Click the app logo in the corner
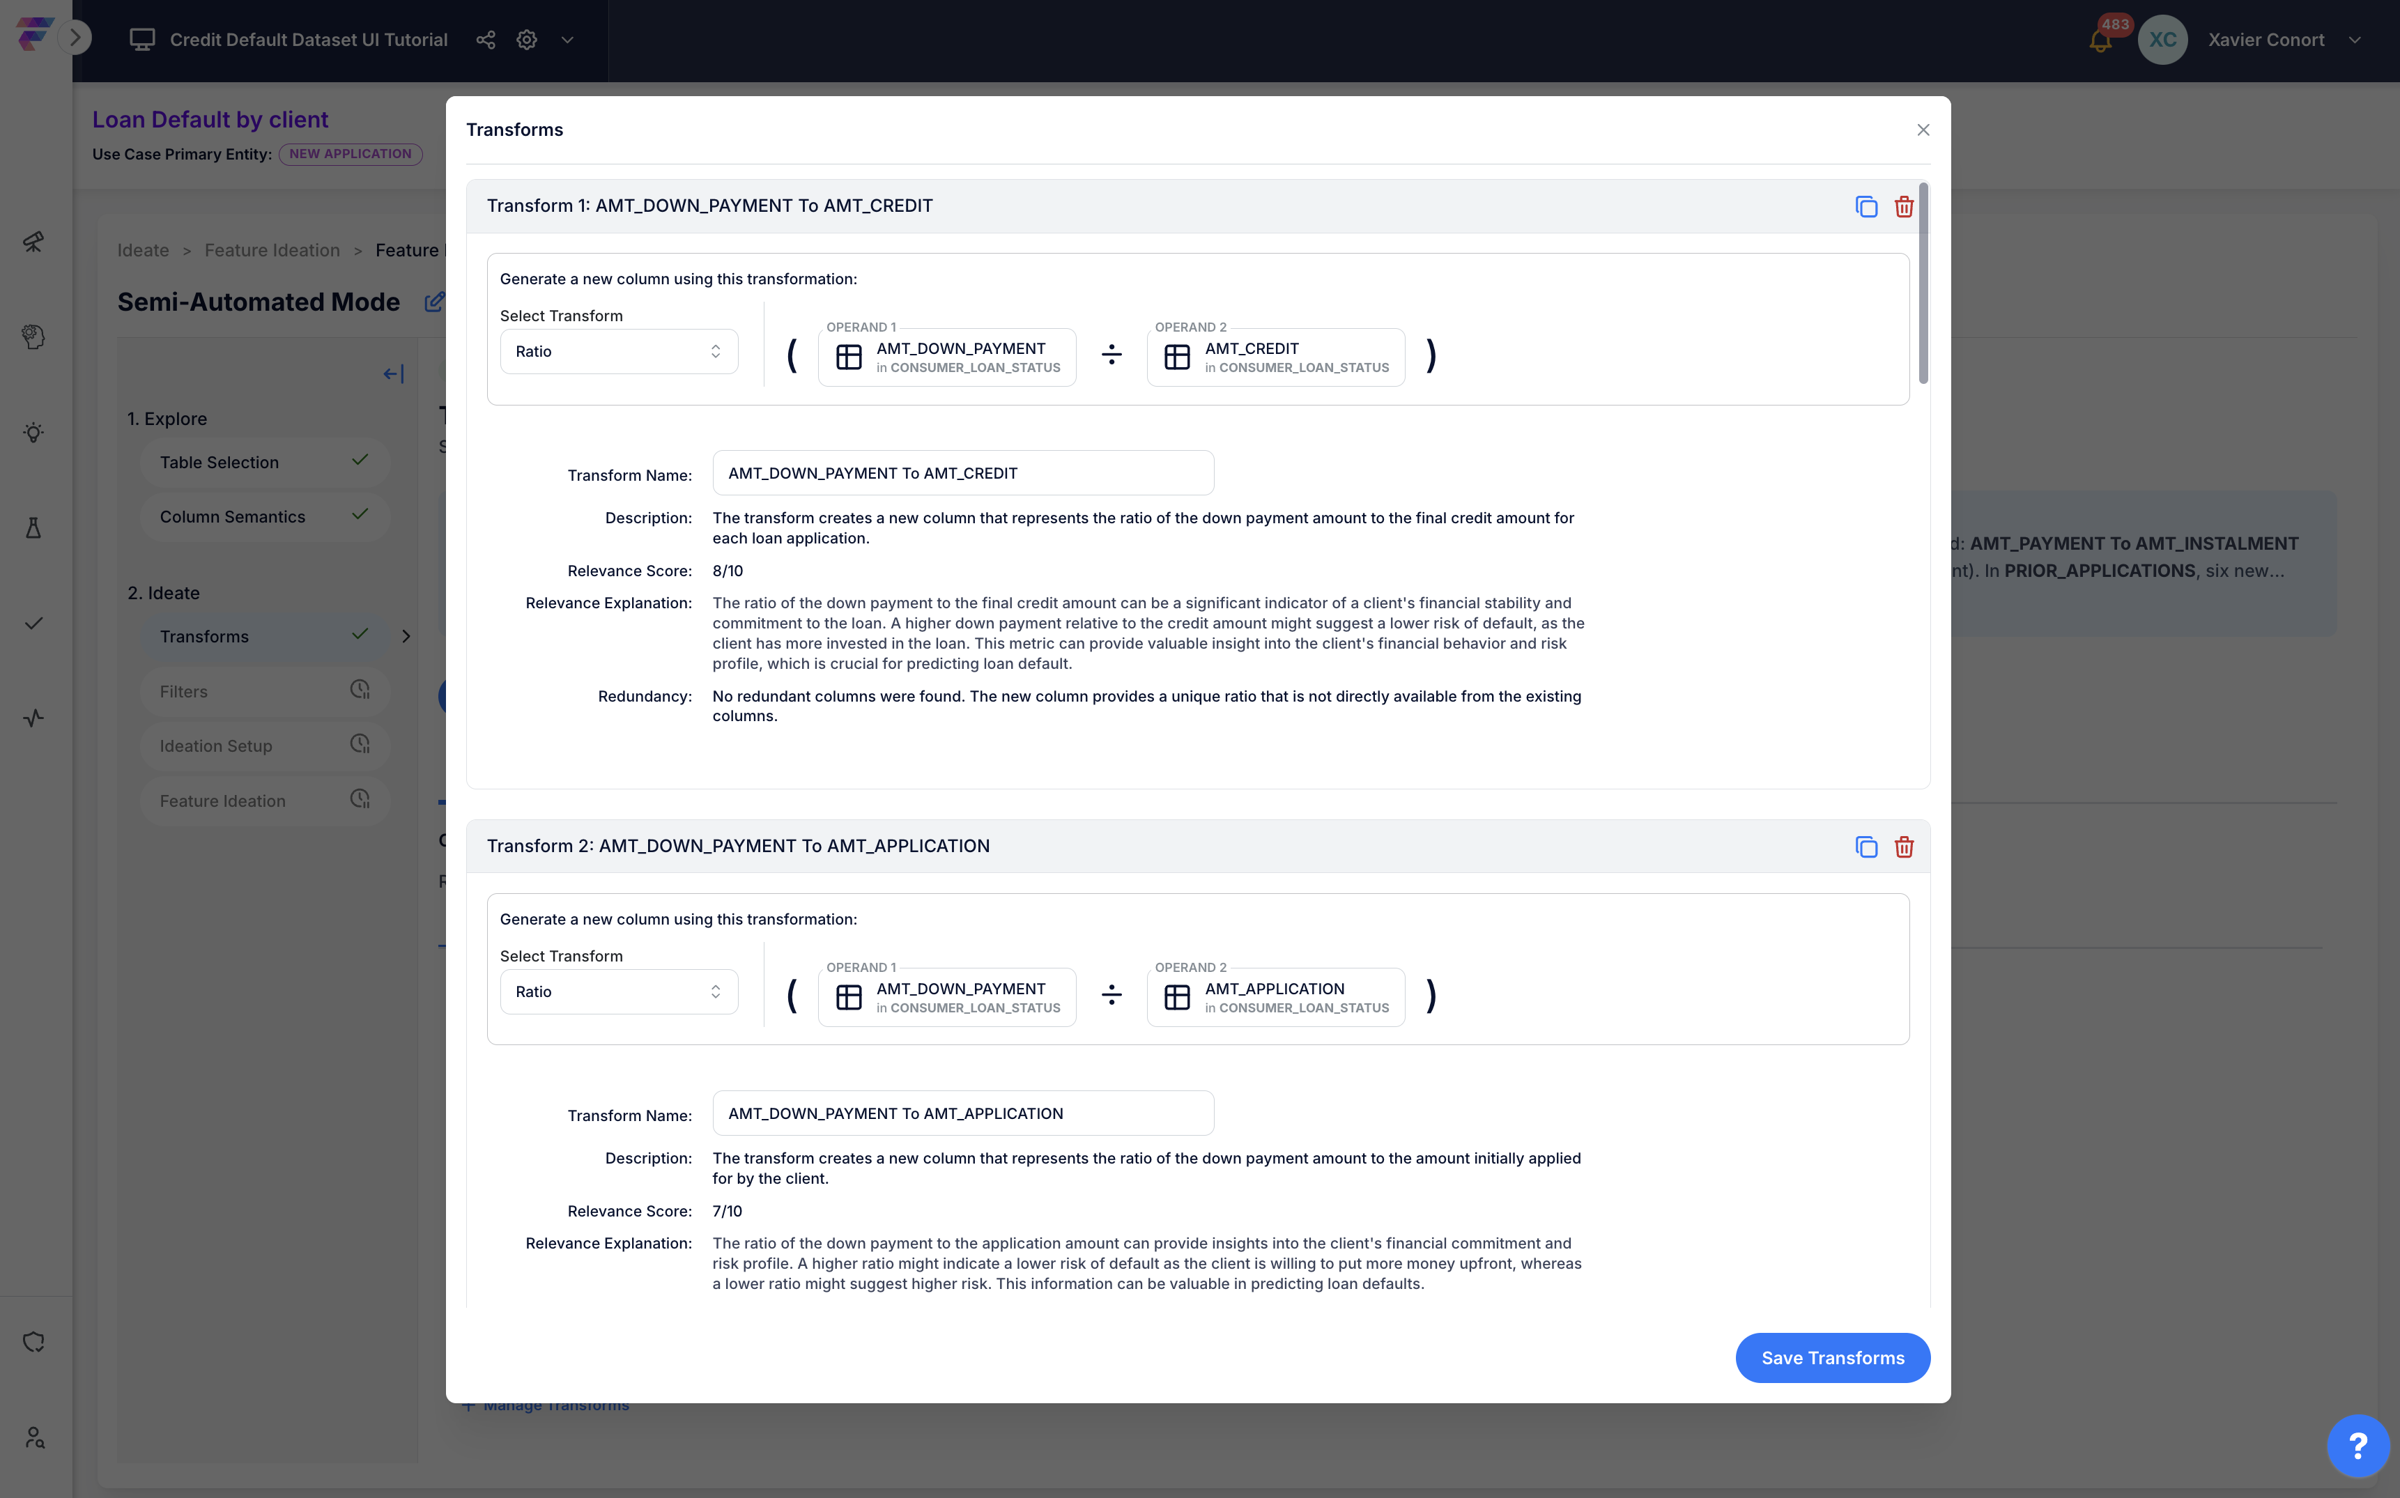The image size is (2400, 1498). (x=33, y=35)
